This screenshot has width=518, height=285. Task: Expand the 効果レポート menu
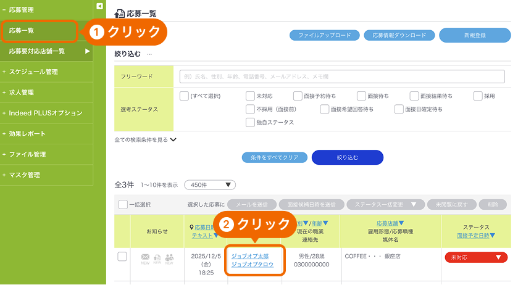click(x=46, y=134)
